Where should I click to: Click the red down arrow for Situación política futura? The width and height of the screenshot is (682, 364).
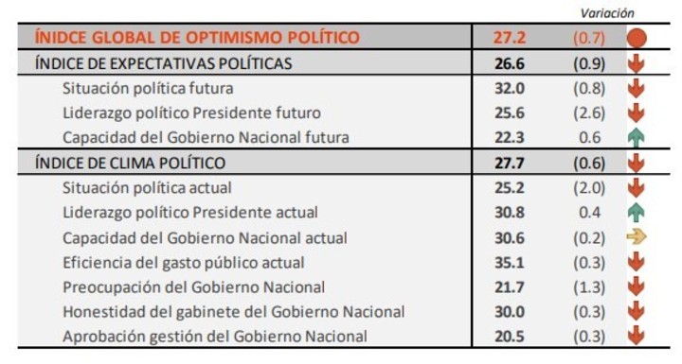pyautogui.click(x=636, y=88)
